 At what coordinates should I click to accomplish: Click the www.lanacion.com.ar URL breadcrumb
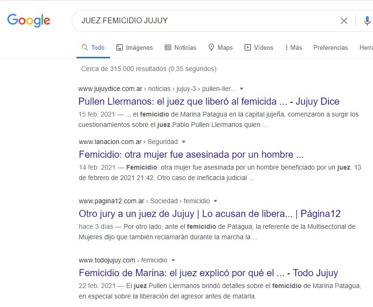tap(110, 142)
